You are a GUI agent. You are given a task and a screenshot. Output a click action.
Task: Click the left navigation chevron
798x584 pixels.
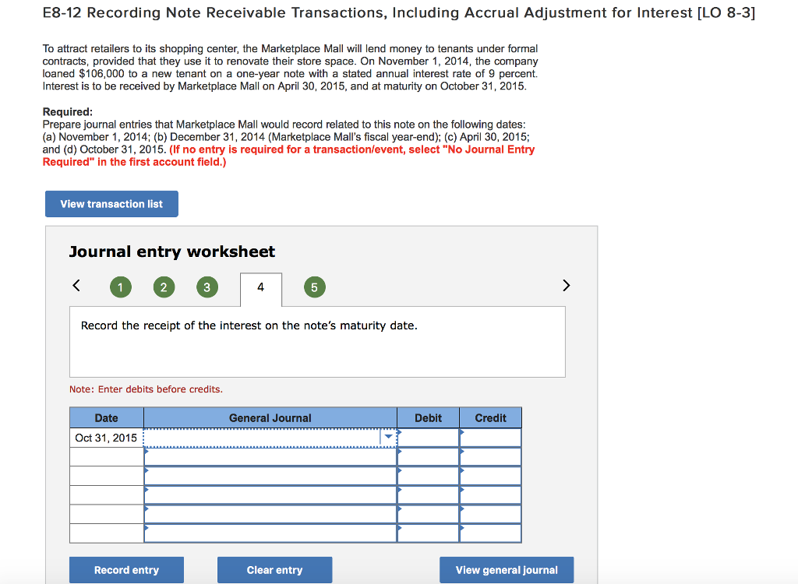click(76, 285)
